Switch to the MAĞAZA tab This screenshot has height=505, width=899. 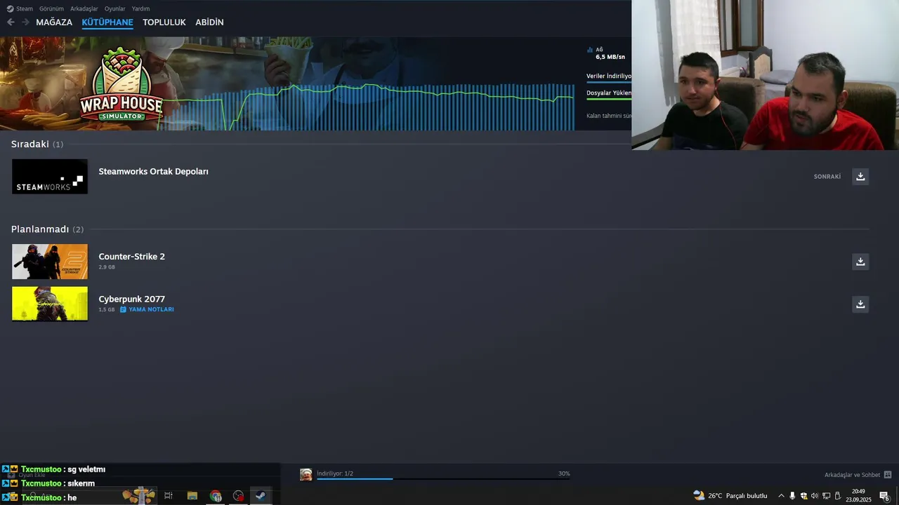pos(54,22)
